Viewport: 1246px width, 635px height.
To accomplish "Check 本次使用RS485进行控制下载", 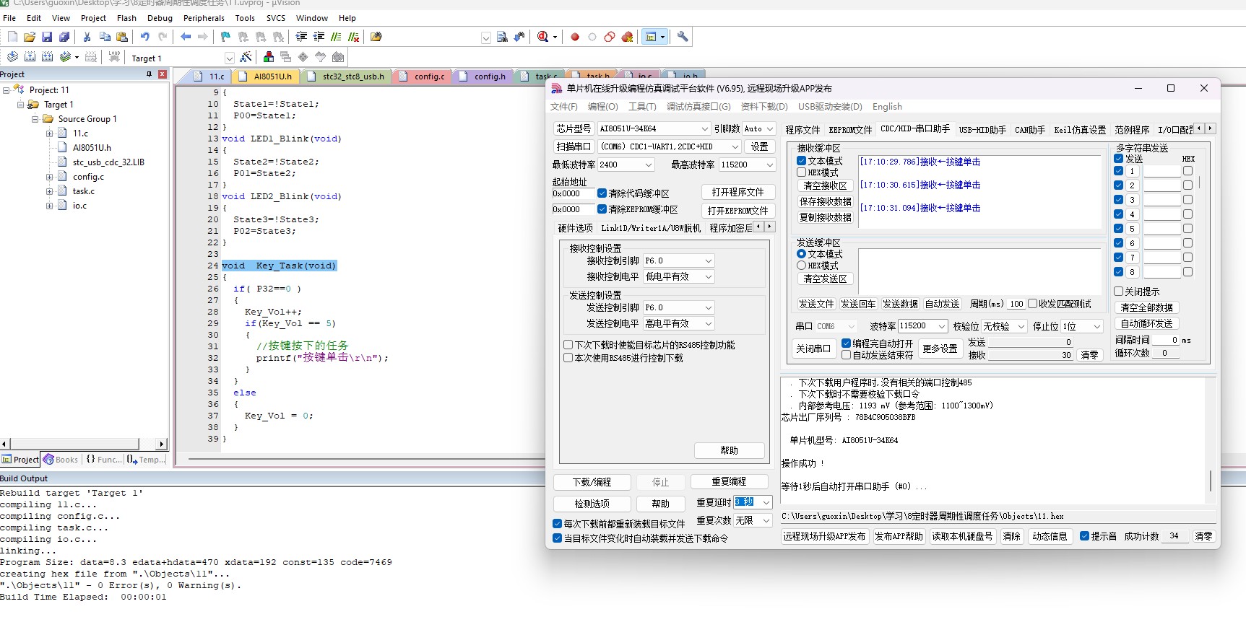I will (x=568, y=358).
